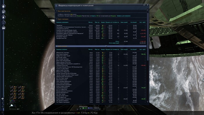Select 'Йорк Кесван Космос' company row
Viewport: 204px width, 115px height.
point(101,80)
